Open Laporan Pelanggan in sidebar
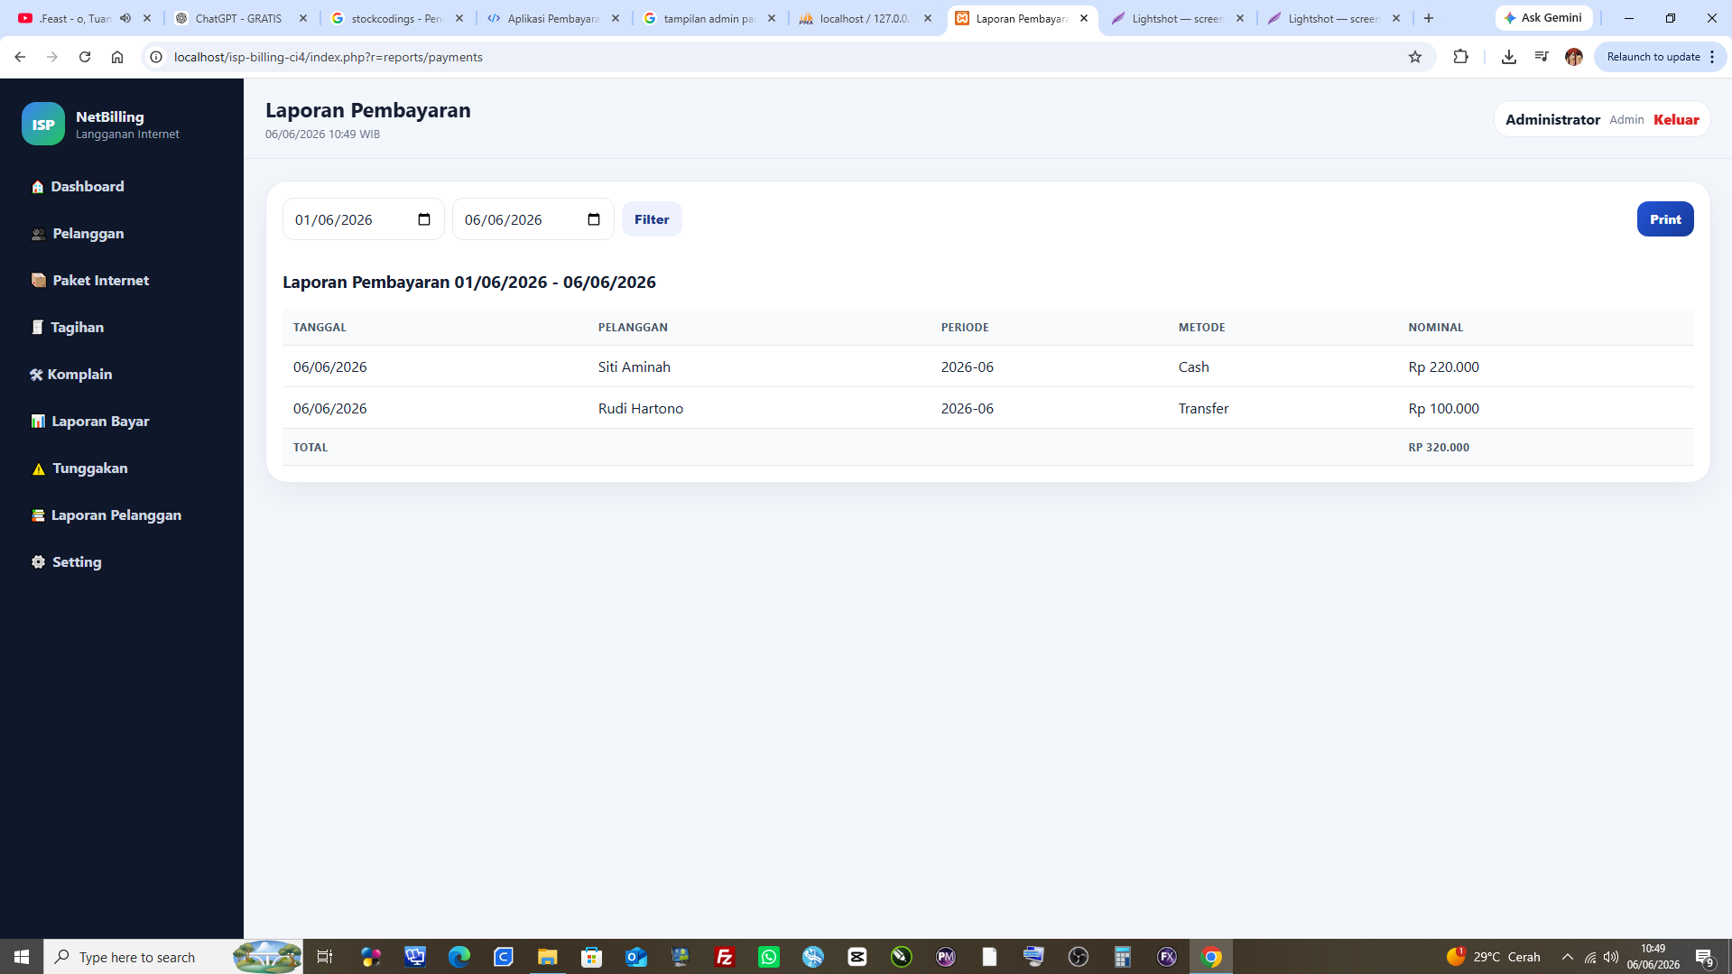The image size is (1732, 974). pos(107,515)
